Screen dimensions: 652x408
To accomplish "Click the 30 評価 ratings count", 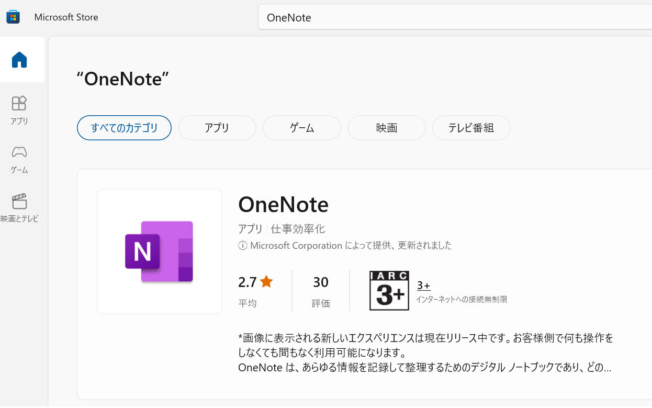I will (321, 291).
